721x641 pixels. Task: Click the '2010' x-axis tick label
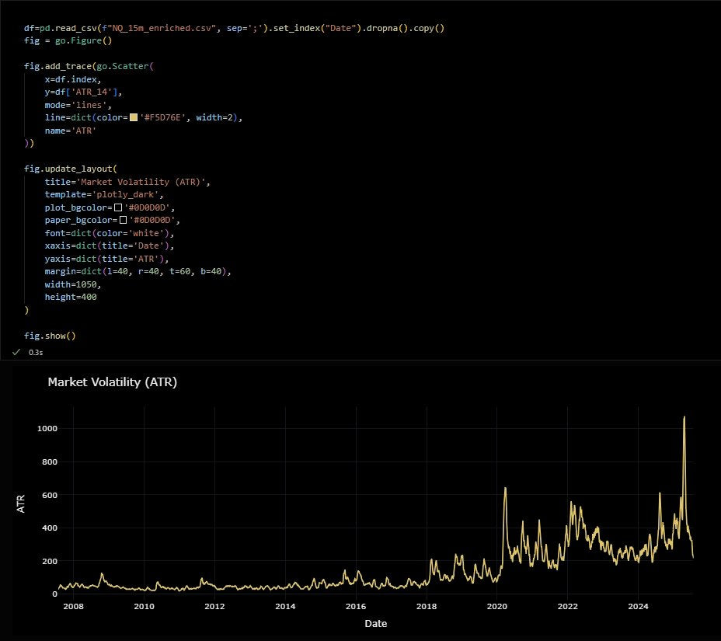[x=144, y=607]
